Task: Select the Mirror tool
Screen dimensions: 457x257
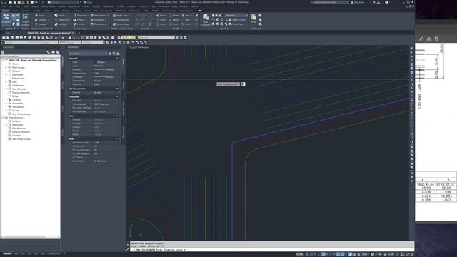Action: coord(174,20)
